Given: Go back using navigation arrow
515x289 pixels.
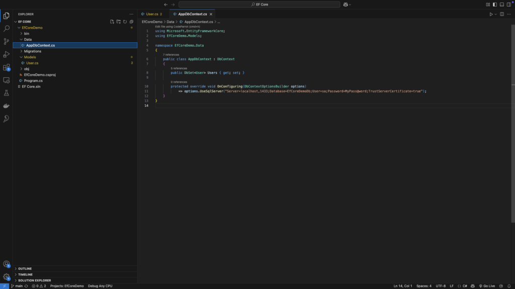Looking at the screenshot, I should pyautogui.click(x=165, y=5).
